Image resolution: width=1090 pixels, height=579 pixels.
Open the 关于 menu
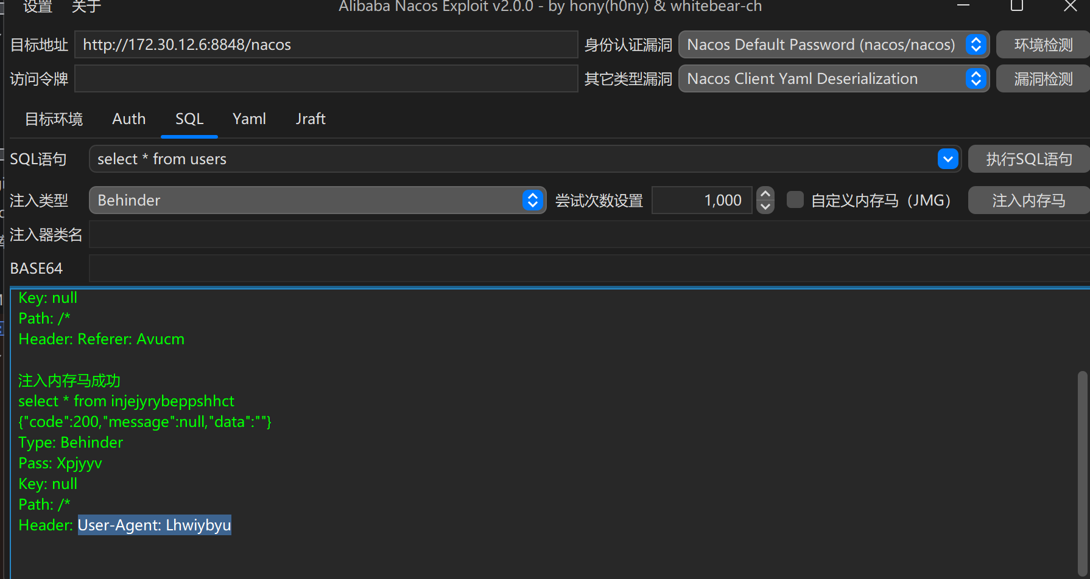click(x=86, y=7)
